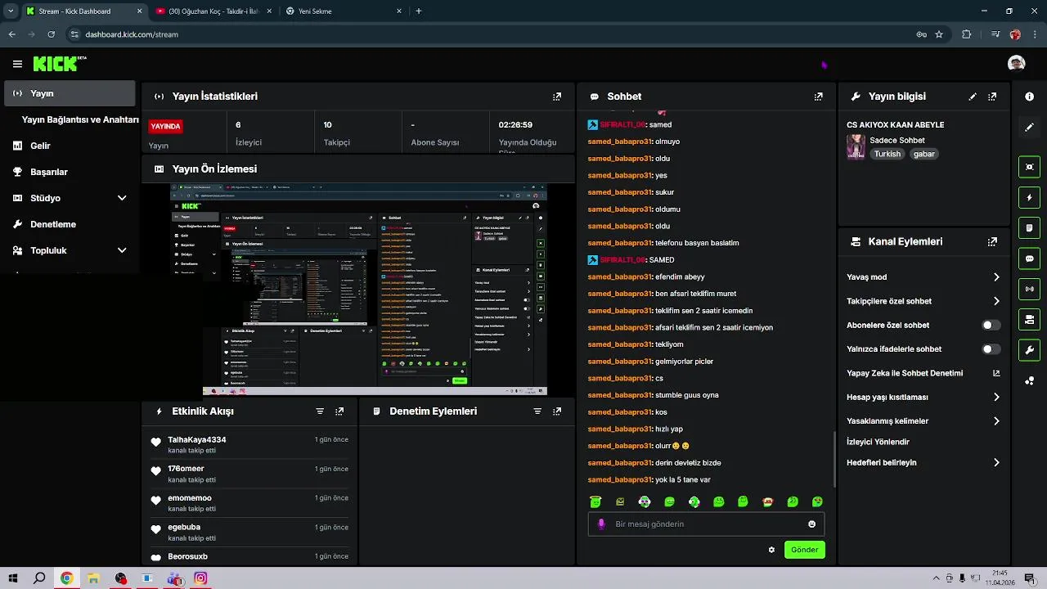
Task: Click the purple microphone icon in the message box
Action: pos(601,524)
